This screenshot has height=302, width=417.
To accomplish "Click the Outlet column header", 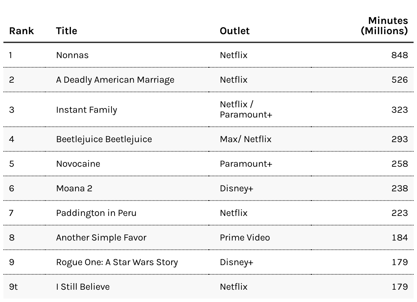I will pyautogui.click(x=234, y=31).
